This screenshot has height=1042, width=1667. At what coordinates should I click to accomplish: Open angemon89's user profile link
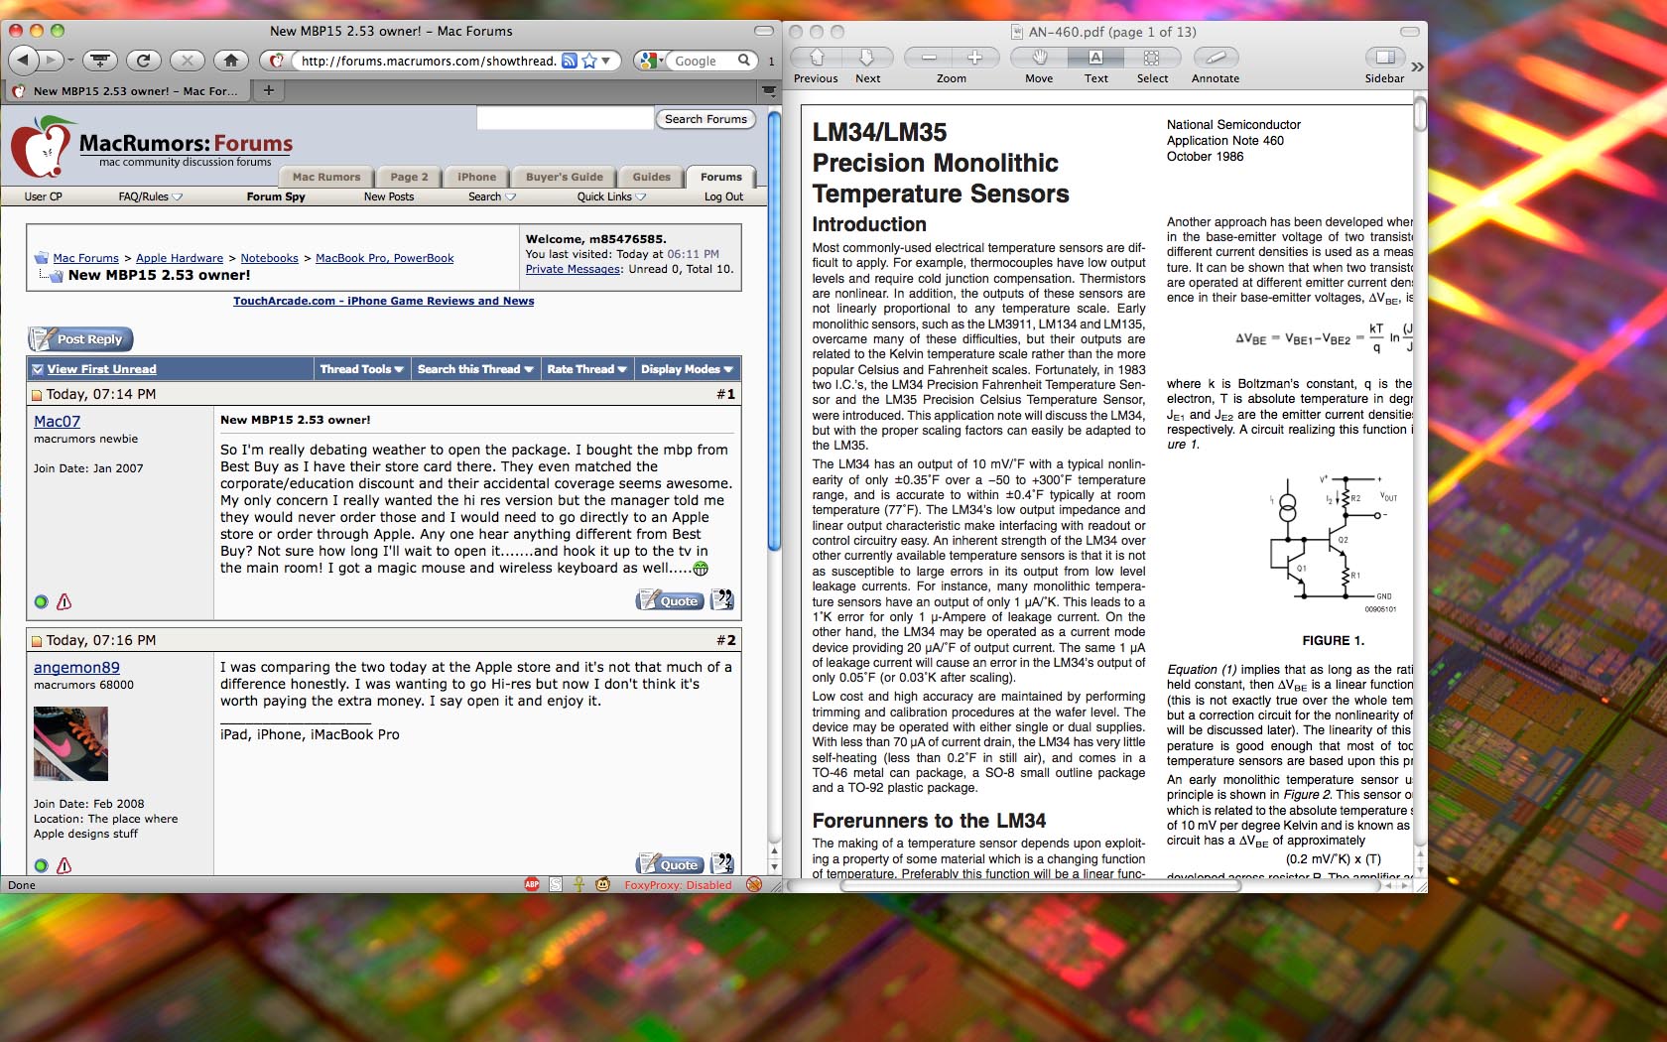(76, 668)
